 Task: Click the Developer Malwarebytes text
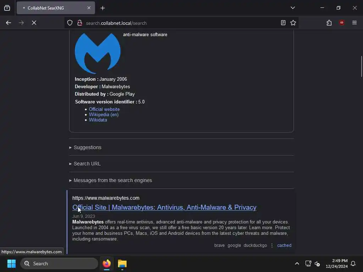(x=102, y=86)
